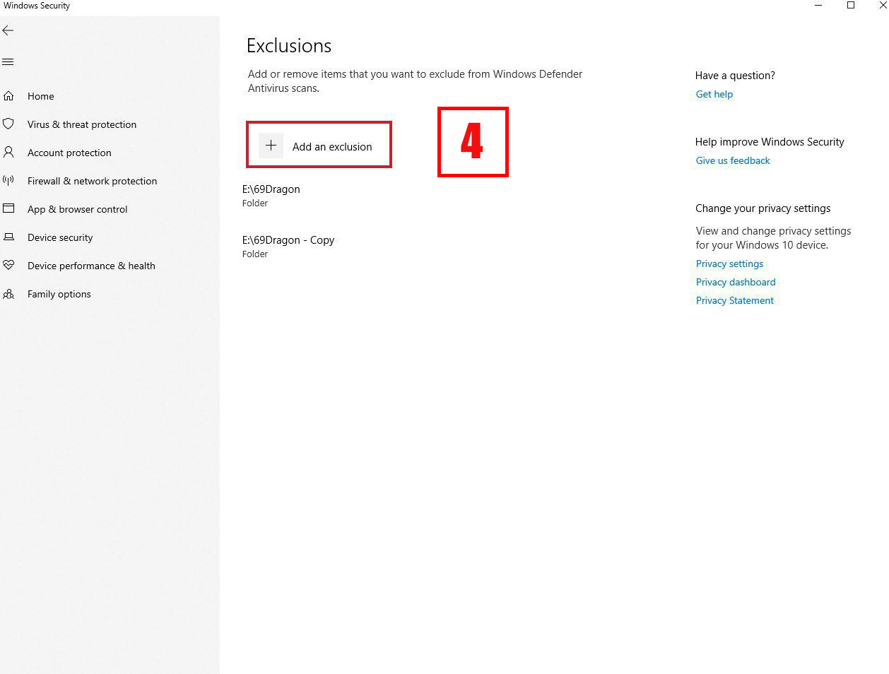Select App & browser control
The width and height of the screenshot is (889, 674).
click(77, 209)
